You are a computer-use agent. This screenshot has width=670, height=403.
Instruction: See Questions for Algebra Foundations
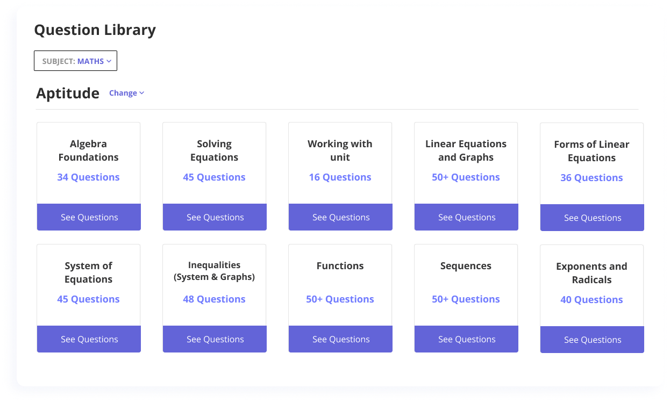pyautogui.click(x=89, y=217)
